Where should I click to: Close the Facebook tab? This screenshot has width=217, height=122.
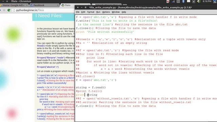click(58, 5)
